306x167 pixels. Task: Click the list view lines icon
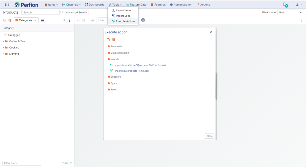click(x=43, y=20)
